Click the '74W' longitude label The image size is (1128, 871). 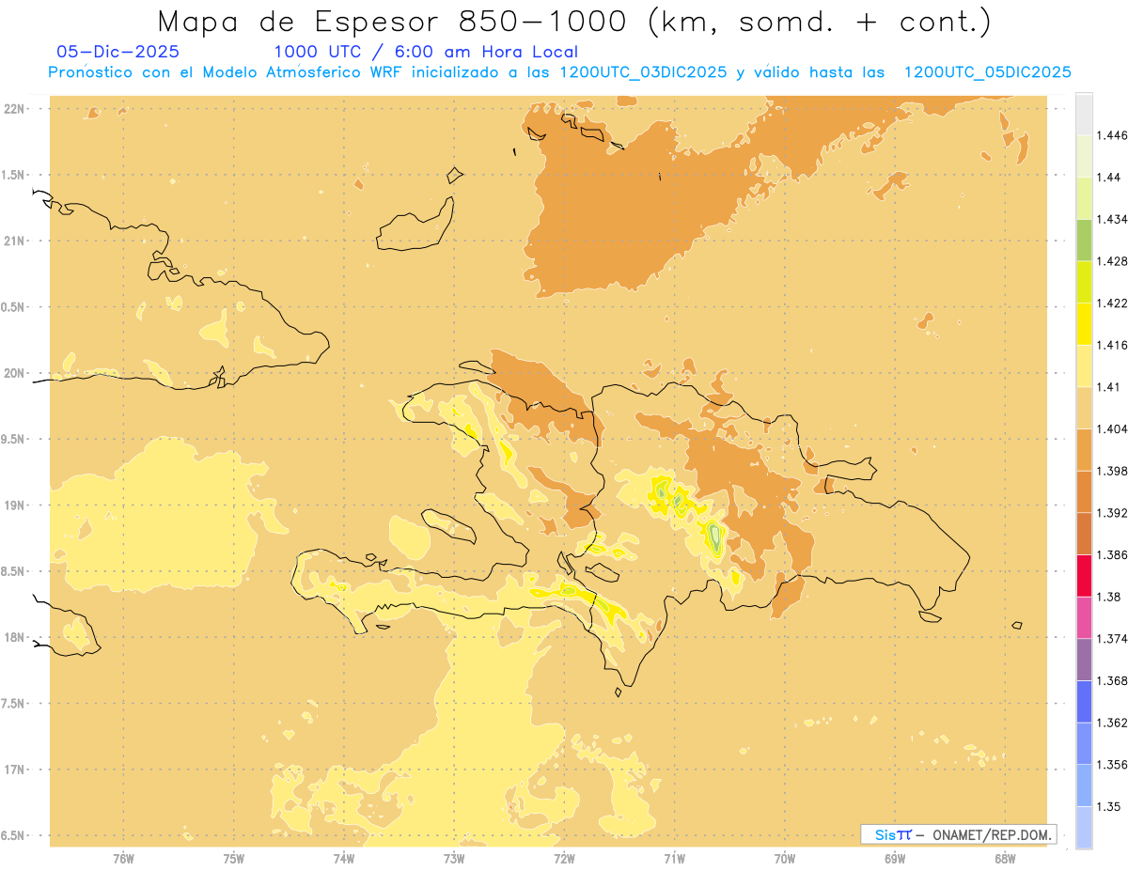click(344, 859)
